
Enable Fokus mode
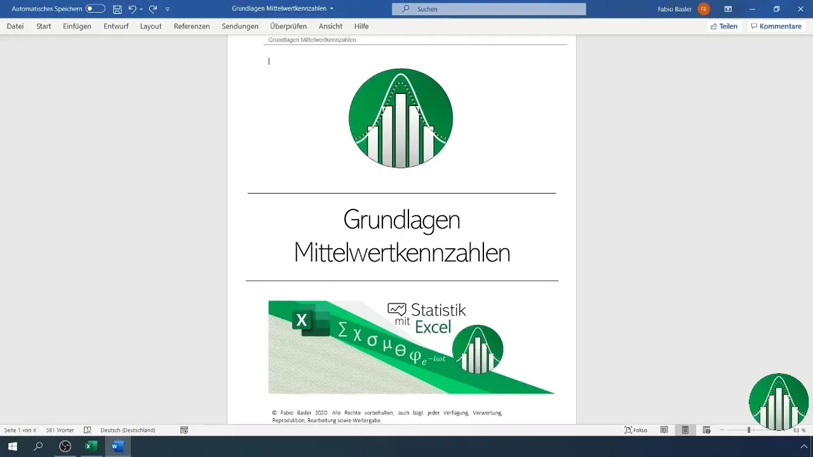coord(636,430)
